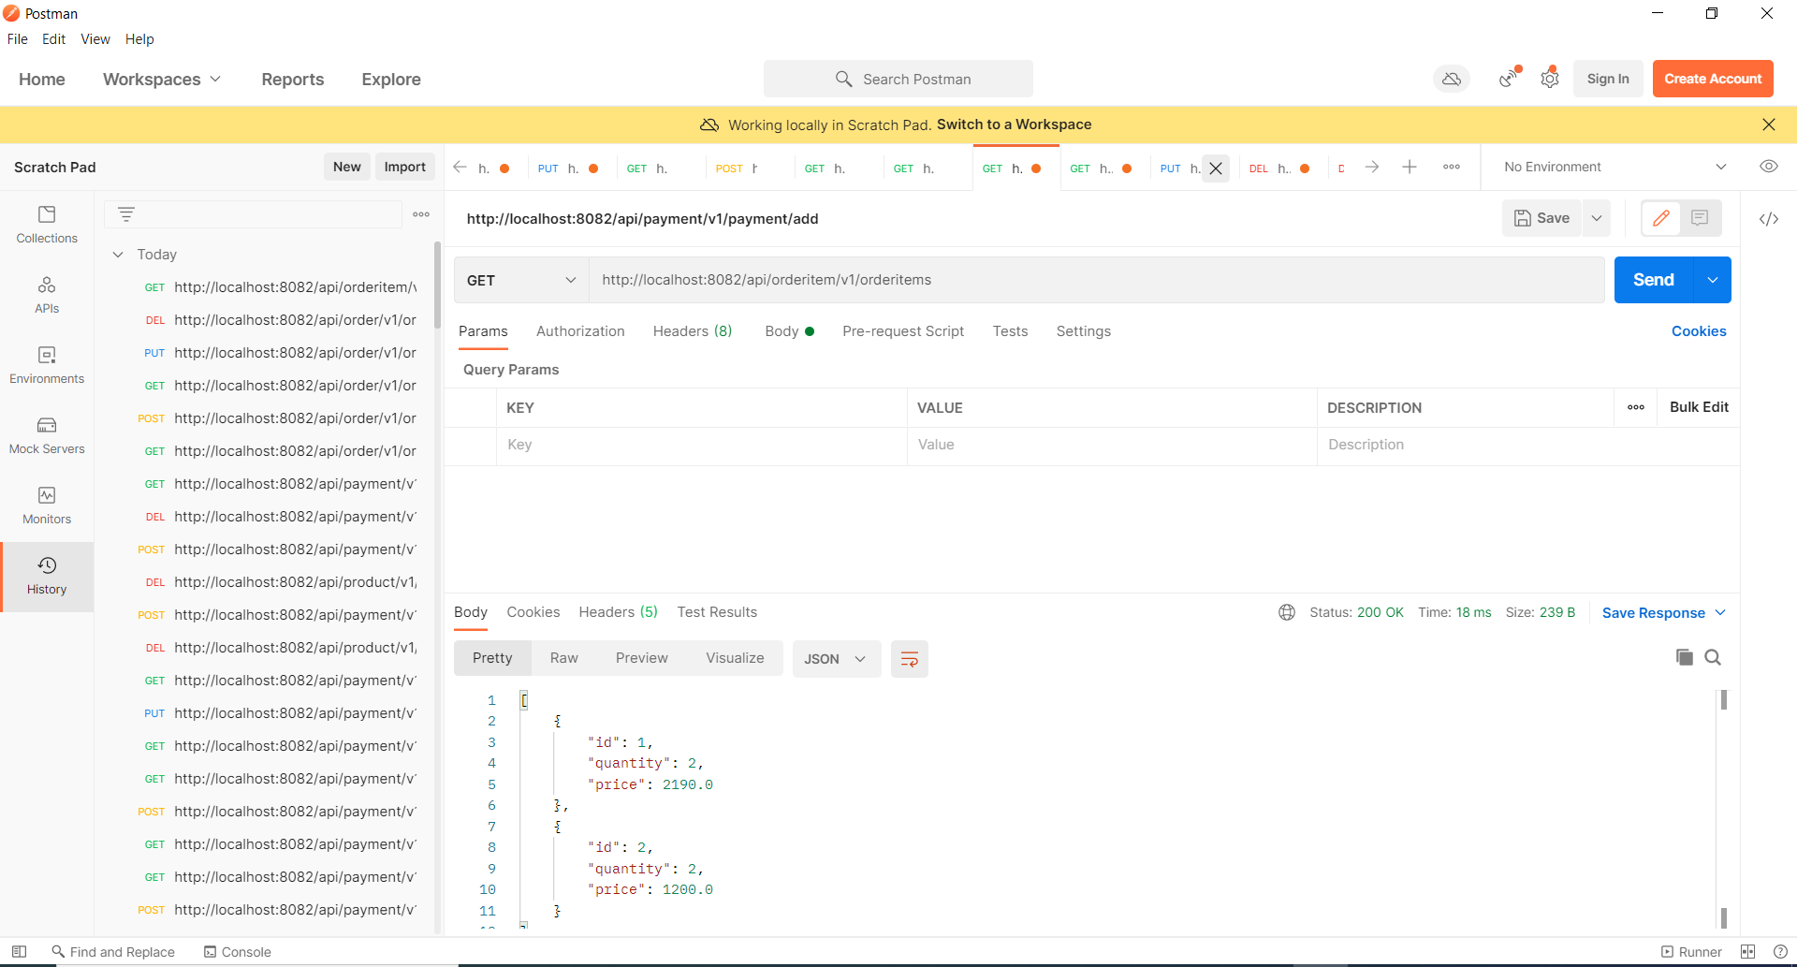
Task: Open history panel more options menu
Action: (x=421, y=214)
